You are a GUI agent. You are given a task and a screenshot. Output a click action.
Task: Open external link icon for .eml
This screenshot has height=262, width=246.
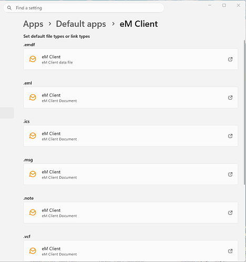click(x=230, y=97)
